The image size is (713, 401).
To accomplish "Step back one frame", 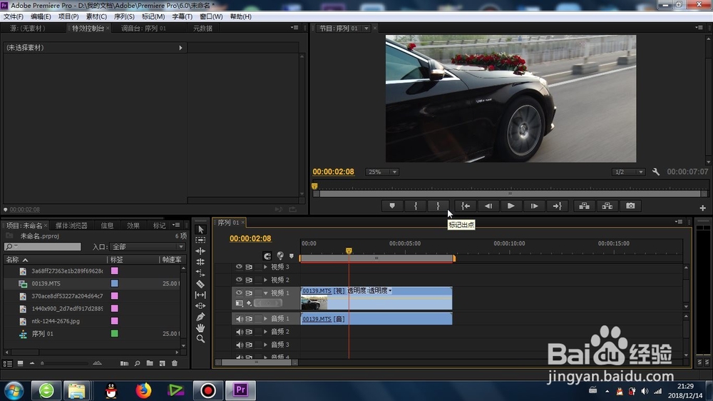I will [x=488, y=205].
